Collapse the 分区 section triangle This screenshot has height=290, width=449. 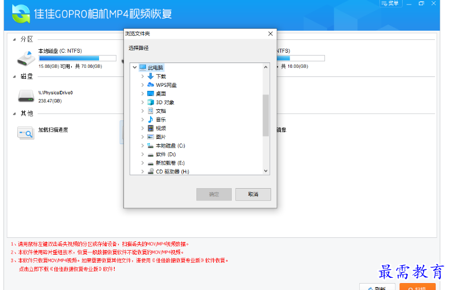[x=14, y=39]
